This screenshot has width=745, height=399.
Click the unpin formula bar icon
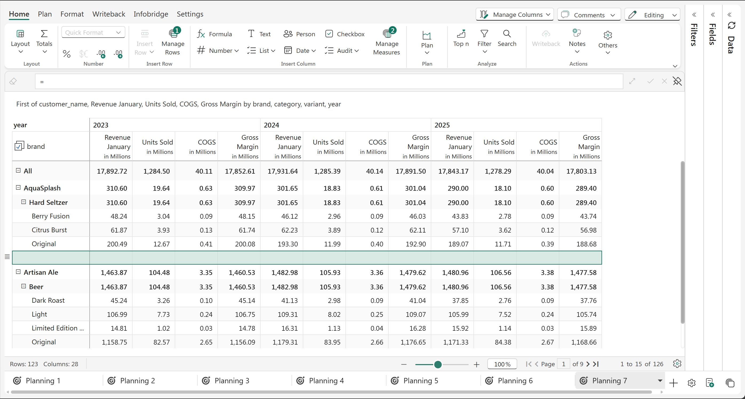click(x=677, y=81)
